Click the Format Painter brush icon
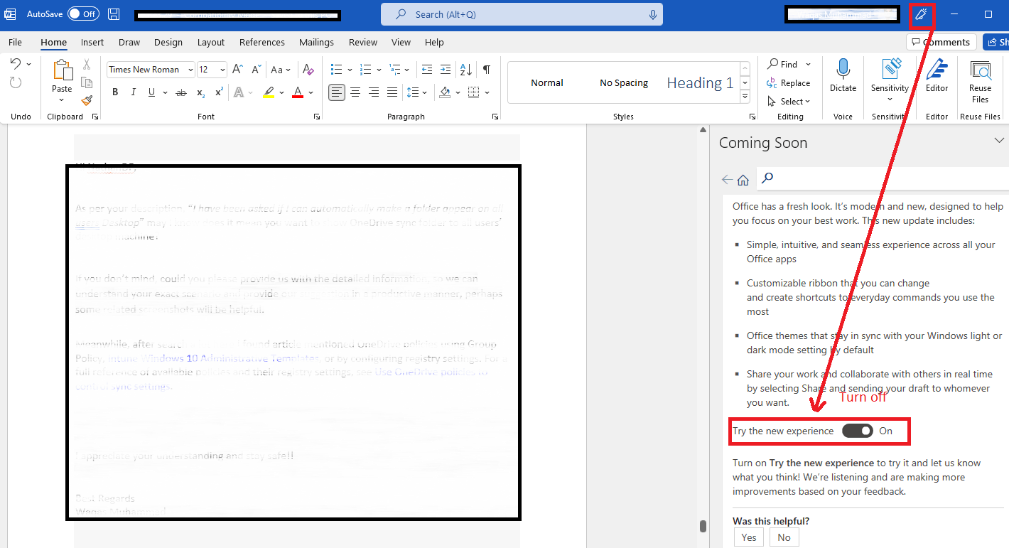This screenshot has height=548, width=1009. coord(87,101)
